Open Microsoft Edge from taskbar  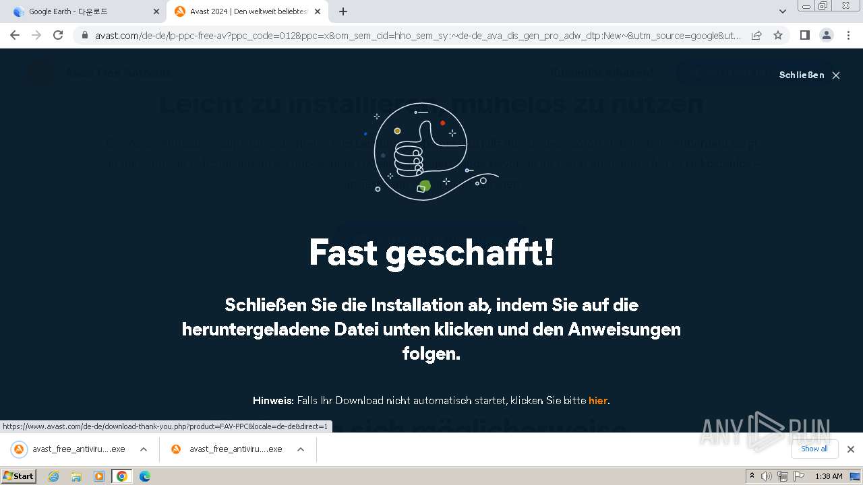(144, 476)
